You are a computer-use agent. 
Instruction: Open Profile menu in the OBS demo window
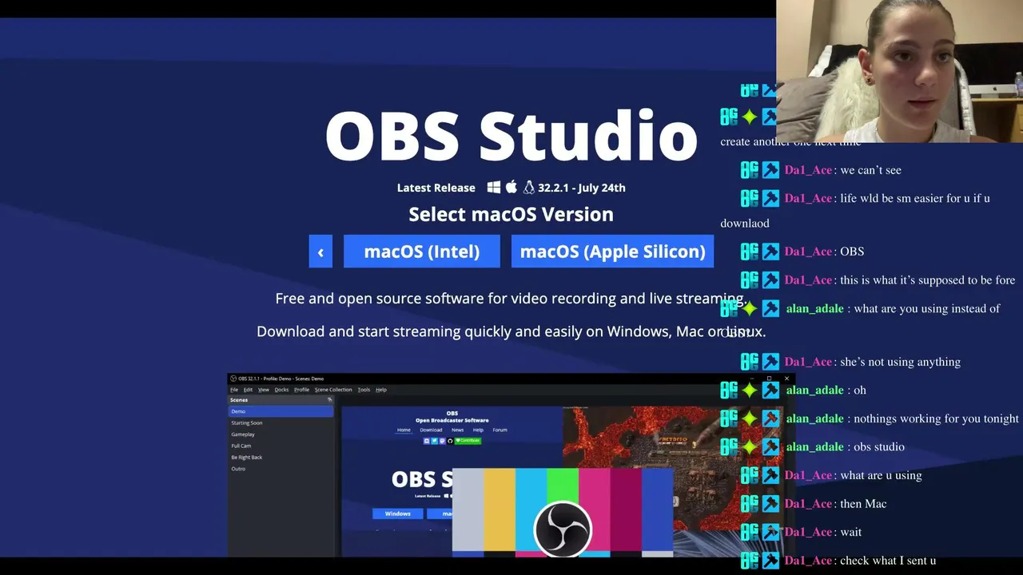point(301,390)
